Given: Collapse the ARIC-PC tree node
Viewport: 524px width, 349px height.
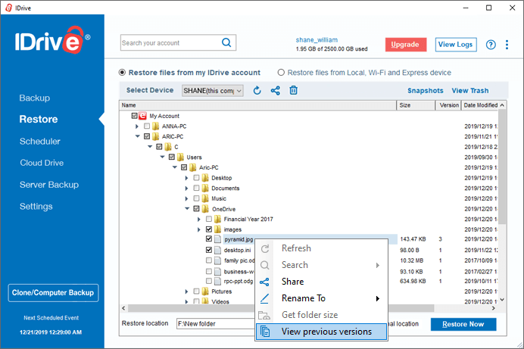Looking at the screenshot, I should point(137,136).
